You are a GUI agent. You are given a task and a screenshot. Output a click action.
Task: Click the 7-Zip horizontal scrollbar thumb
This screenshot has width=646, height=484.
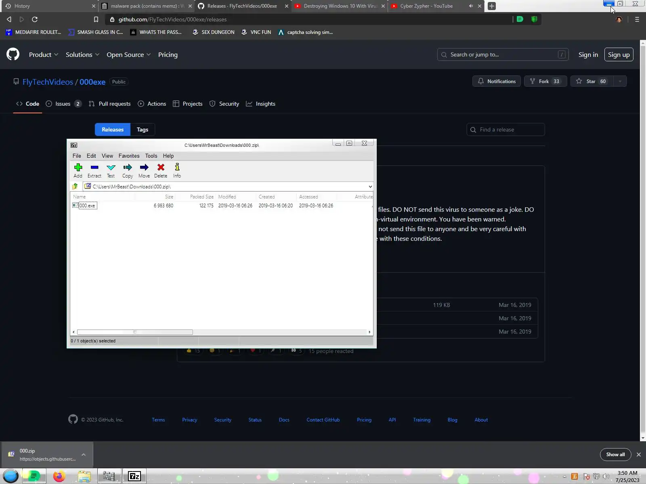tap(135, 332)
